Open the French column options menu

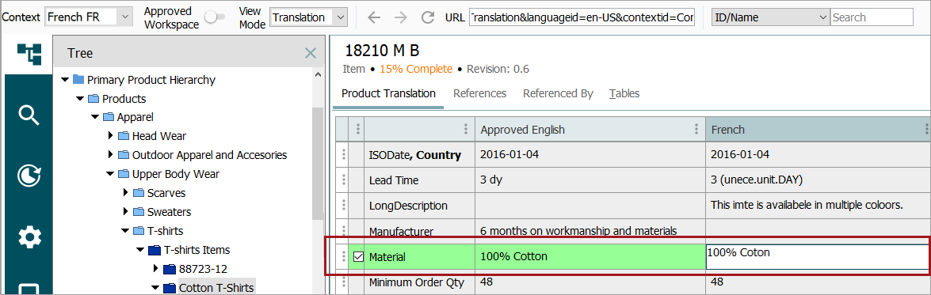click(x=926, y=129)
